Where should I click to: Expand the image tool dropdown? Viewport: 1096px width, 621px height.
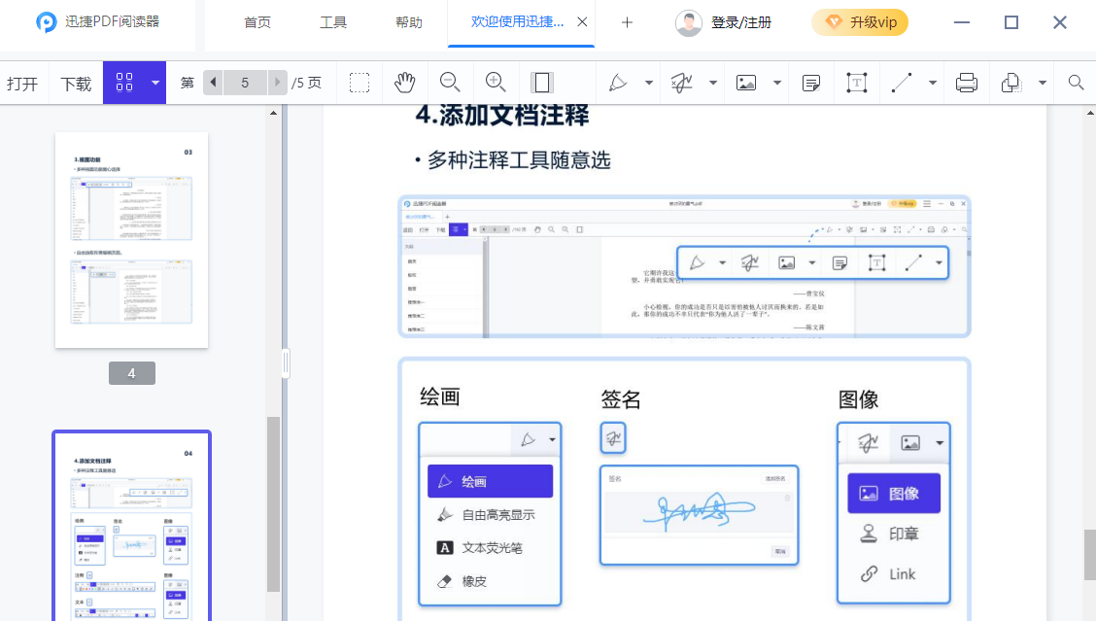(x=776, y=83)
